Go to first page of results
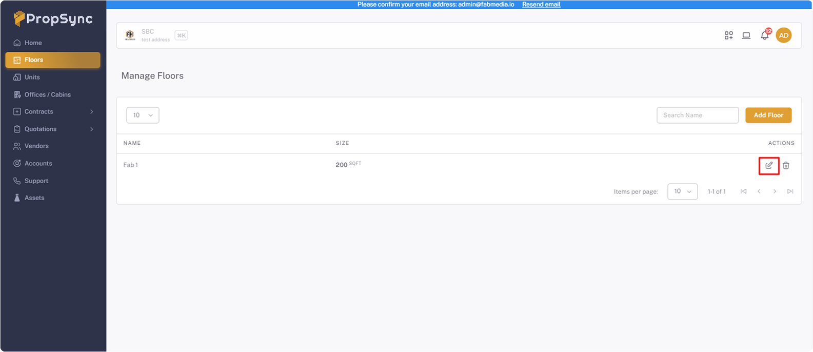Image resolution: width=813 pixels, height=352 pixels. tap(743, 191)
